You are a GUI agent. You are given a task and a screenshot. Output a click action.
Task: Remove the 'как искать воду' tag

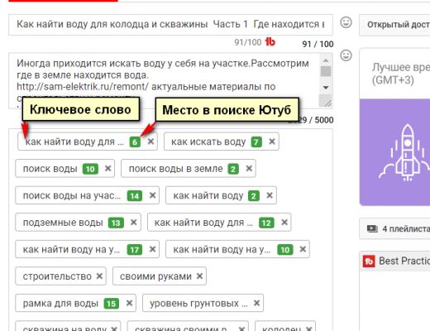coord(272,142)
